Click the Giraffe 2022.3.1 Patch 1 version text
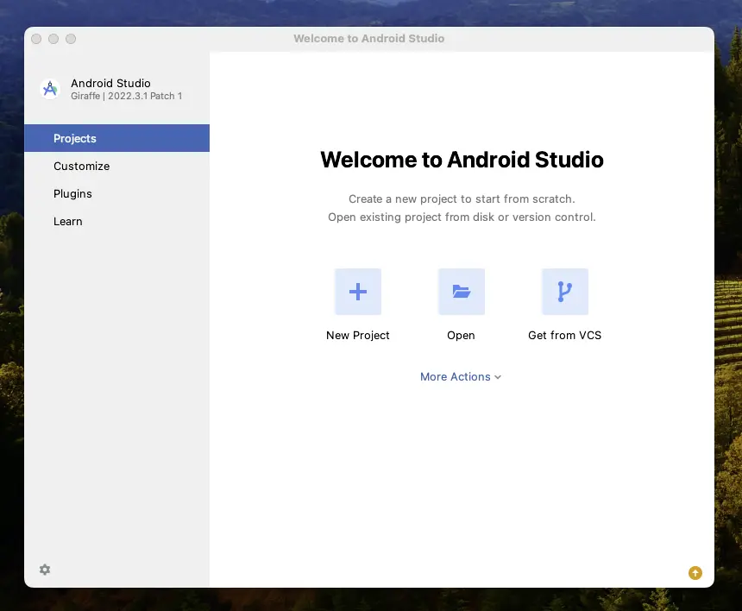Screen dimensions: 742x611 (x=126, y=96)
